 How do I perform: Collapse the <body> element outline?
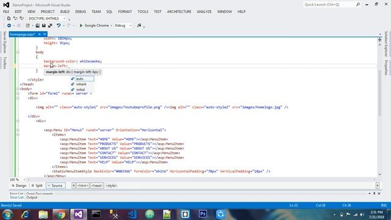click(18, 89)
